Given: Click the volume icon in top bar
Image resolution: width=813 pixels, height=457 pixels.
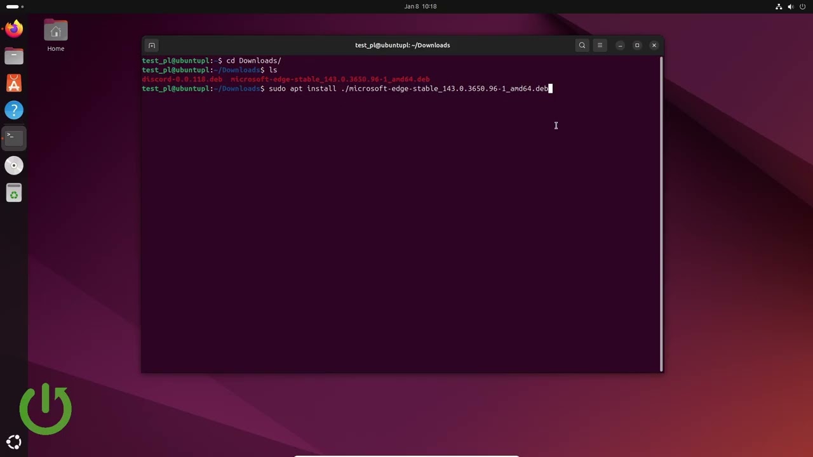Looking at the screenshot, I should click(791, 6).
